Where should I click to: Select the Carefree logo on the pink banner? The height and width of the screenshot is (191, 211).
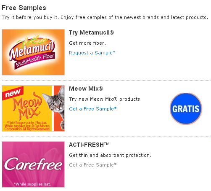pyautogui.click(x=33, y=164)
